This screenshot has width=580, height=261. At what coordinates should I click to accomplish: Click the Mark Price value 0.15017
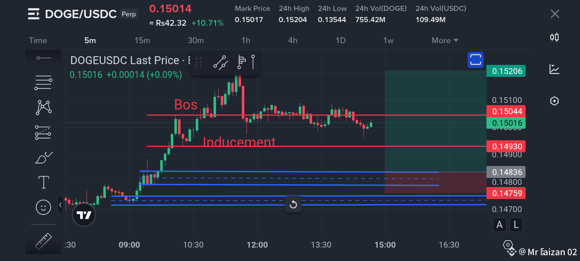click(x=249, y=20)
